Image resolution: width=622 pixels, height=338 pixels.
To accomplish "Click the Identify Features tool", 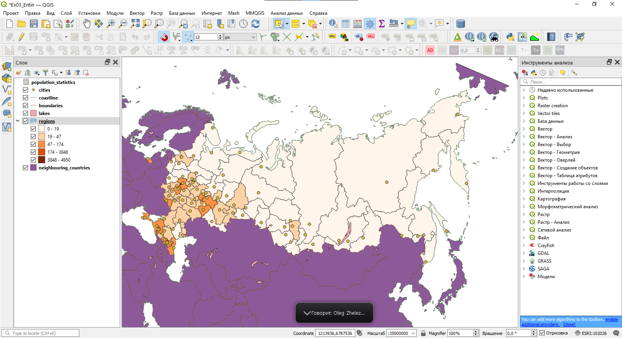I will click(x=333, y=24).
